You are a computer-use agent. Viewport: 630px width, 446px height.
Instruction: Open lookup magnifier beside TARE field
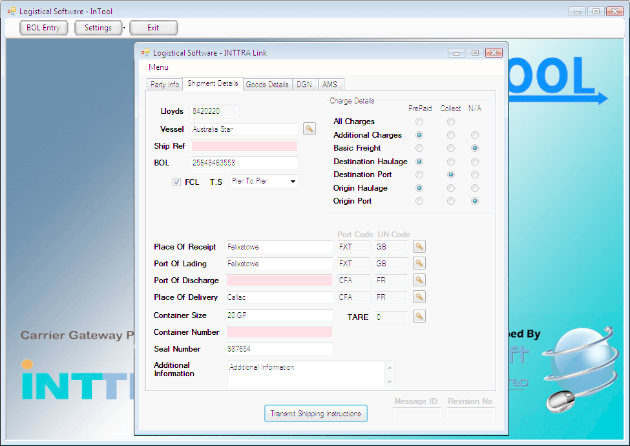419,316
